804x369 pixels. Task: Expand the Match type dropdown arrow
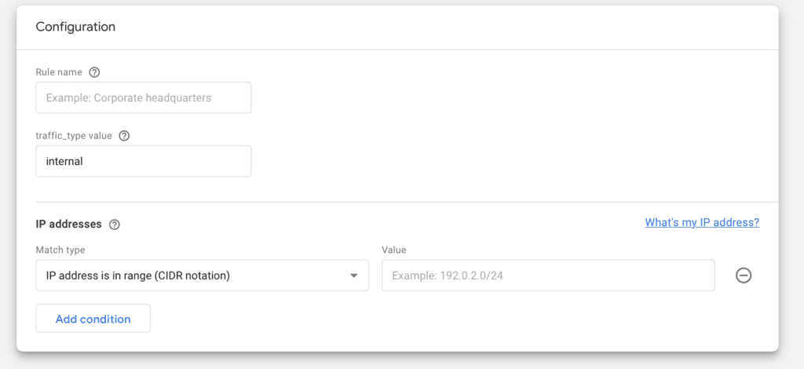353,276
